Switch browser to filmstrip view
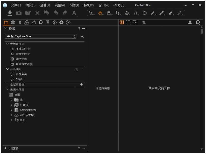Viewport: 206px width, 154px height. [134, 23]
